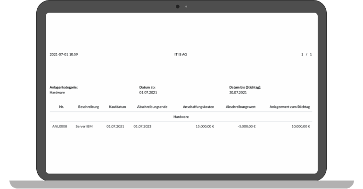
Task: Click the Nr. column header
Action: click(x=61, y=107)
